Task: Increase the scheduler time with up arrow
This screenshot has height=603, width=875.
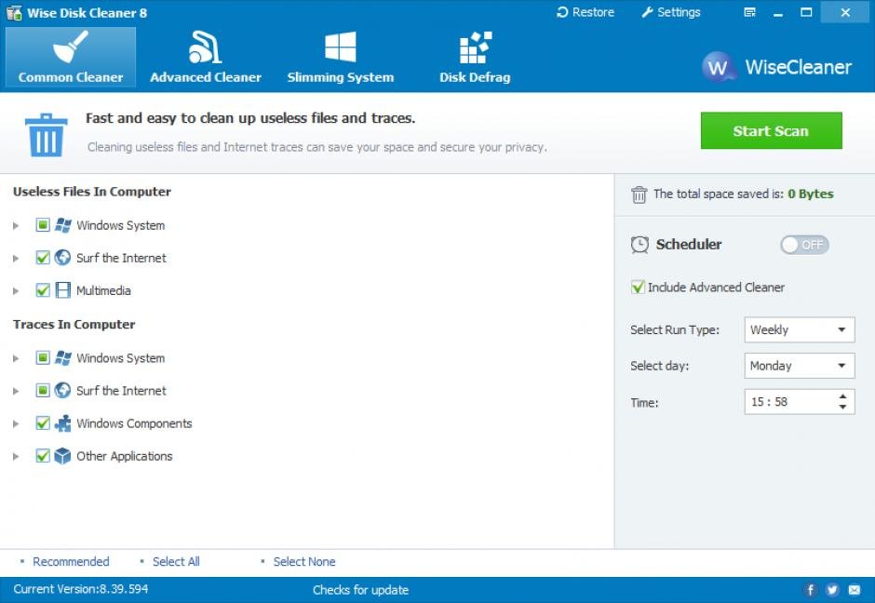Action: click(842, 396)
